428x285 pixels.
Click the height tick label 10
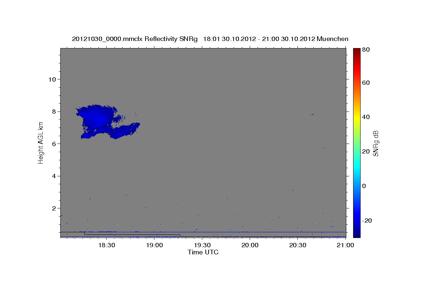tap(52, 79)
